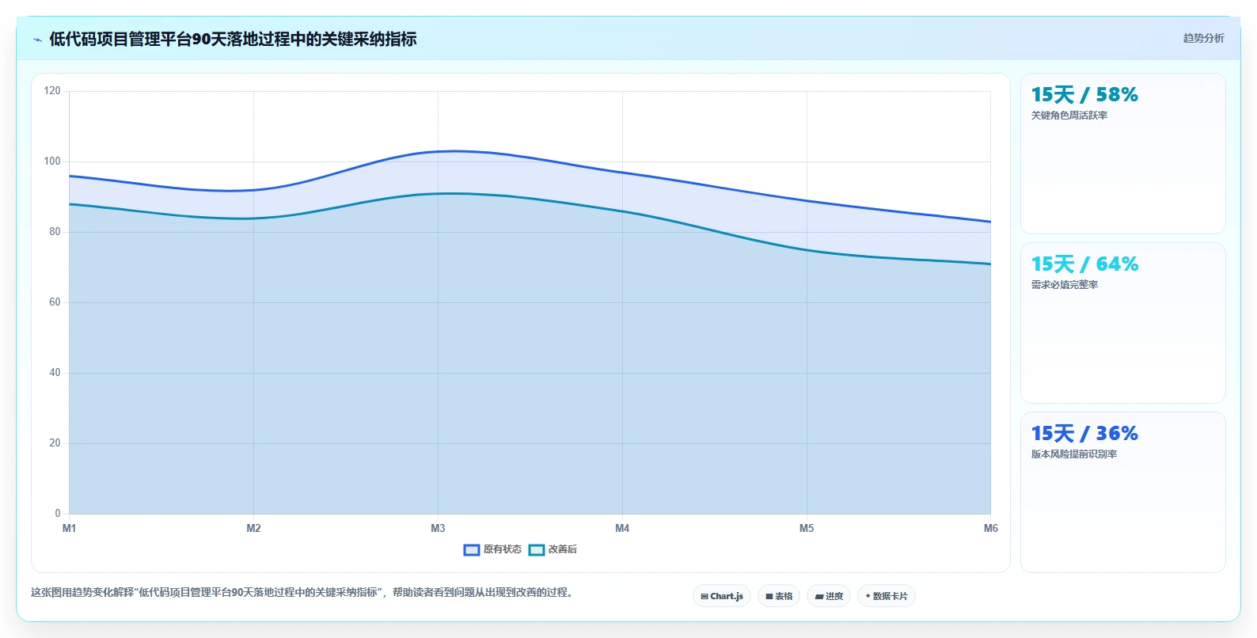This screenshot has height=638, width=1257.
Task: Click the M1 axis label
Action: (x=69, y=528)
